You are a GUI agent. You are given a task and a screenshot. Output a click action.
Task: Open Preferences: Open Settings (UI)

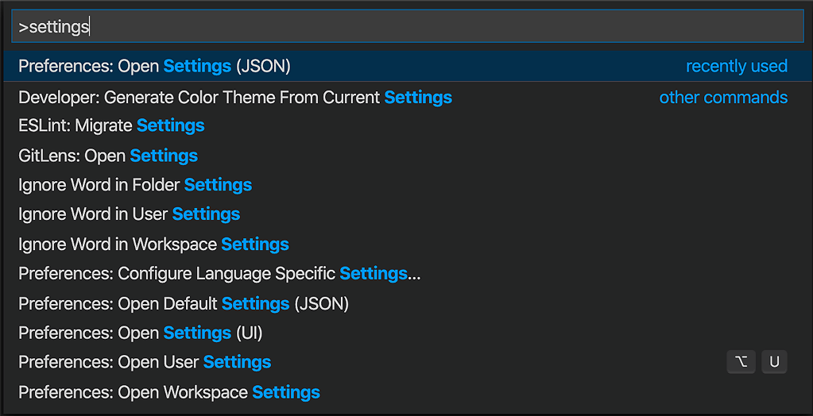pos(407,333)
